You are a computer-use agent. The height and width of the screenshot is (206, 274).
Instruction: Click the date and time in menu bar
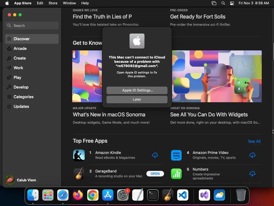click(254, 3)
